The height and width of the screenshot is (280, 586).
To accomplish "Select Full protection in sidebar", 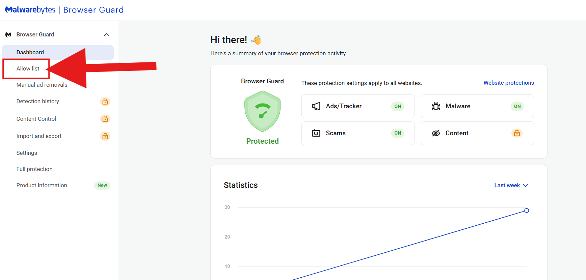I will (x=34, y=169).
